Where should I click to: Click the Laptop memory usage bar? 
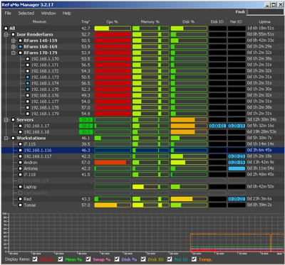point(151,187)
